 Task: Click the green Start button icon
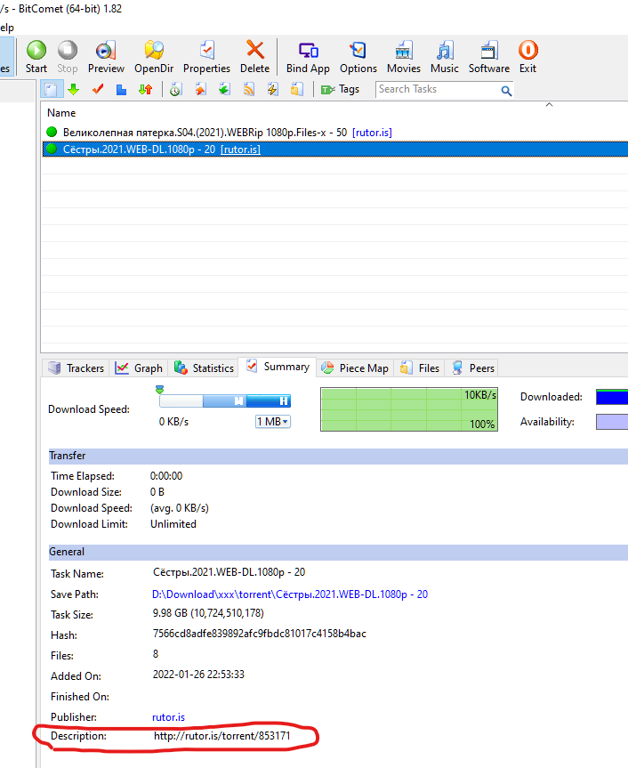coord(36,50)
